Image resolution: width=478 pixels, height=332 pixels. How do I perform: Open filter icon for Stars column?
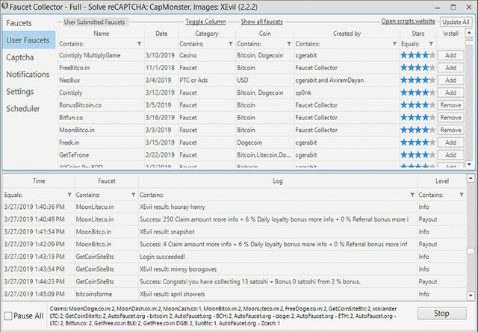coord(431,44)
